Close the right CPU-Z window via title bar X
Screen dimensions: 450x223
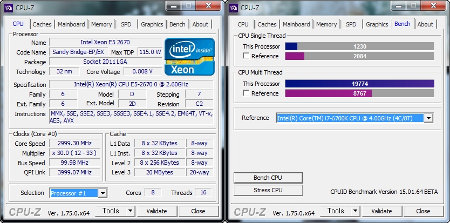pos(434,5)
